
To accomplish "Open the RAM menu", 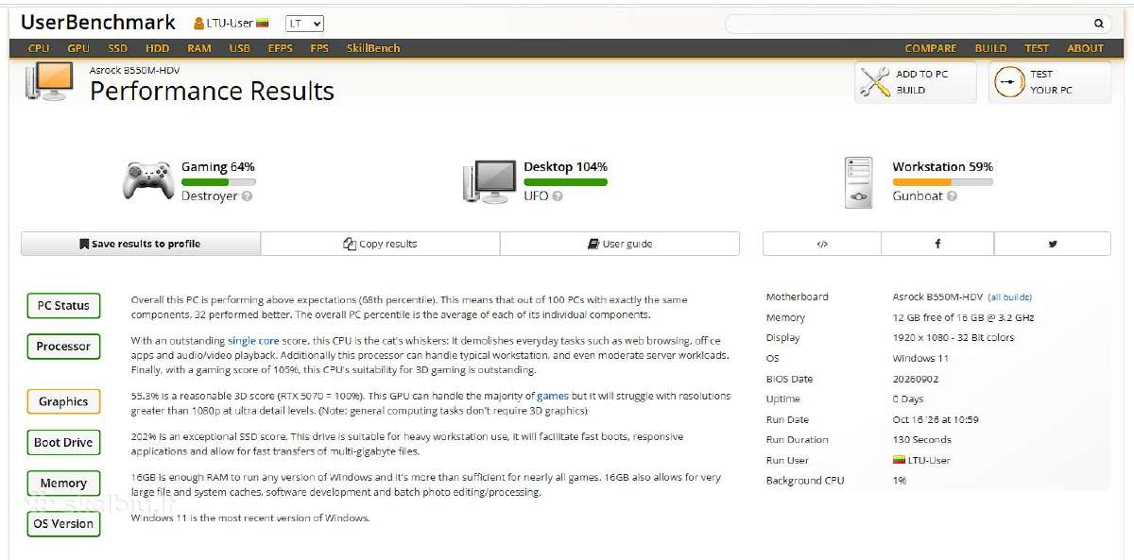I will coord(199,48).
